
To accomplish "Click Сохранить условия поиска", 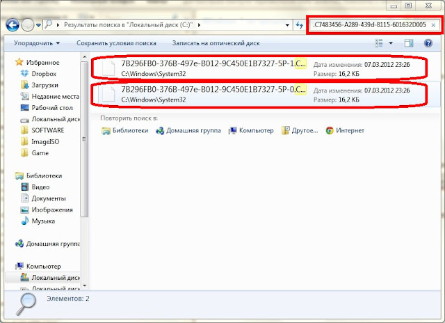I will coord(116,43).
